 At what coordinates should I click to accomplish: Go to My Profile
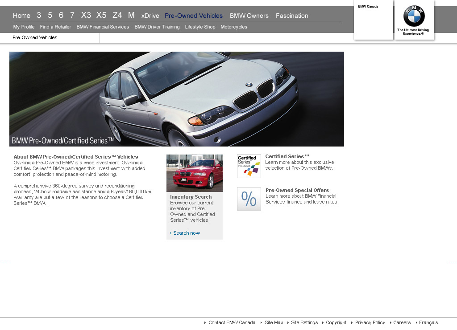[x=24, y=27]
